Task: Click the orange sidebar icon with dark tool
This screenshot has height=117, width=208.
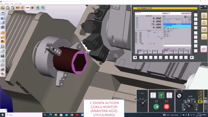Action: click(3, 41)
